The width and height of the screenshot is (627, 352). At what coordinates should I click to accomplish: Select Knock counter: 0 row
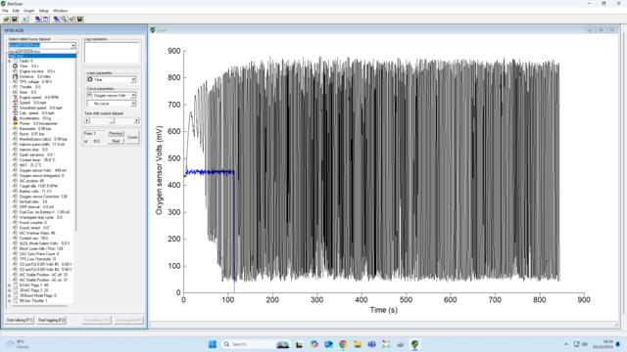tap(32, 223)
